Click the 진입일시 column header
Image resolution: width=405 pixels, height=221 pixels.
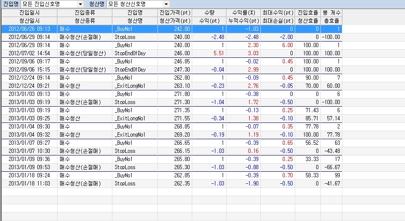(29, 13)
